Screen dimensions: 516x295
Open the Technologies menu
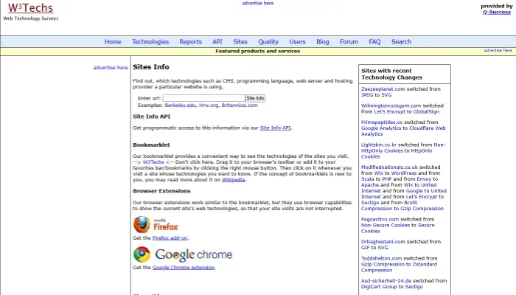coord(150,42)
